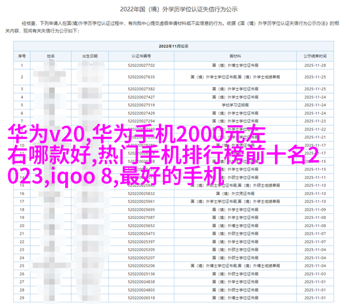Click the end date in row 16

point(315,193)
